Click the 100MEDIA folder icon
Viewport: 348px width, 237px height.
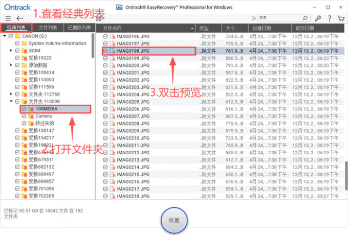pos(31,109)
